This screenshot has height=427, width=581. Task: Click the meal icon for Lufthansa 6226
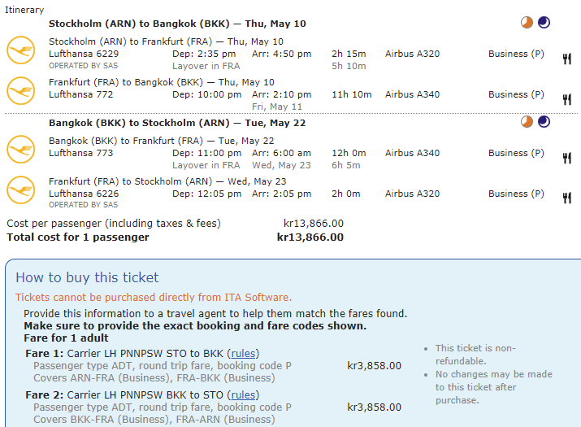click(x=567, y=198)
